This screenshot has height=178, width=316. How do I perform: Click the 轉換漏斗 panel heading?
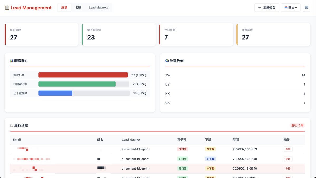click(x=21, y=61)
